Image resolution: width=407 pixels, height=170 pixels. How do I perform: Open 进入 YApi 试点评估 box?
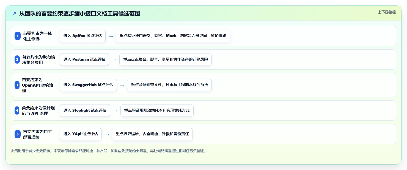coord(81,134)
